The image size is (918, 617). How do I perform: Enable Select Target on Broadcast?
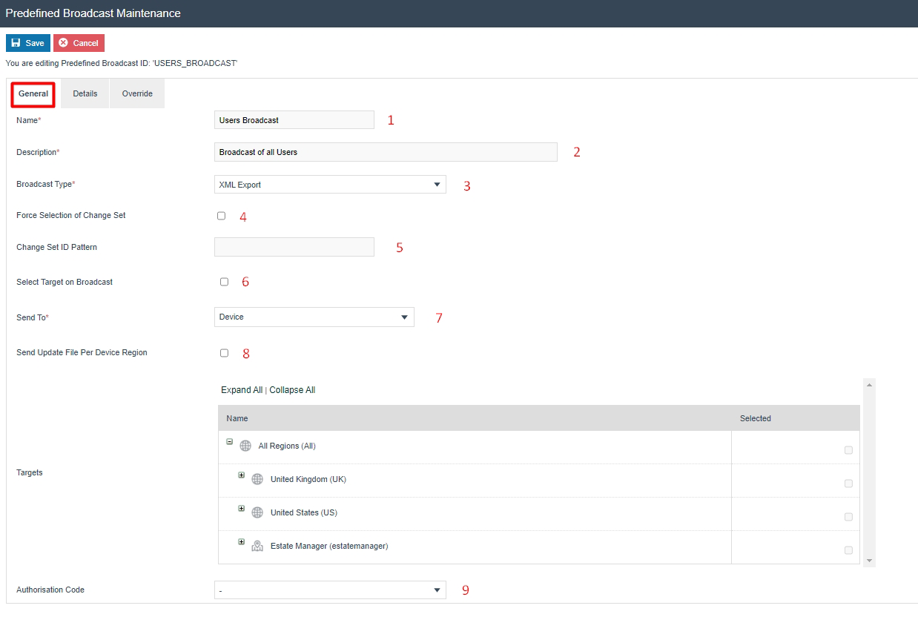[224, 282]
